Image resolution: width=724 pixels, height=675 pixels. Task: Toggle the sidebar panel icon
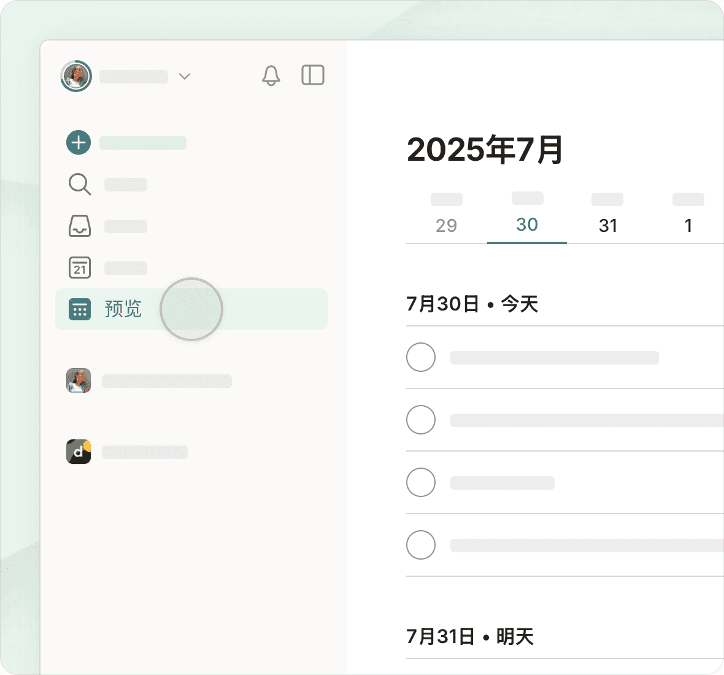click(x=312, y=75)
